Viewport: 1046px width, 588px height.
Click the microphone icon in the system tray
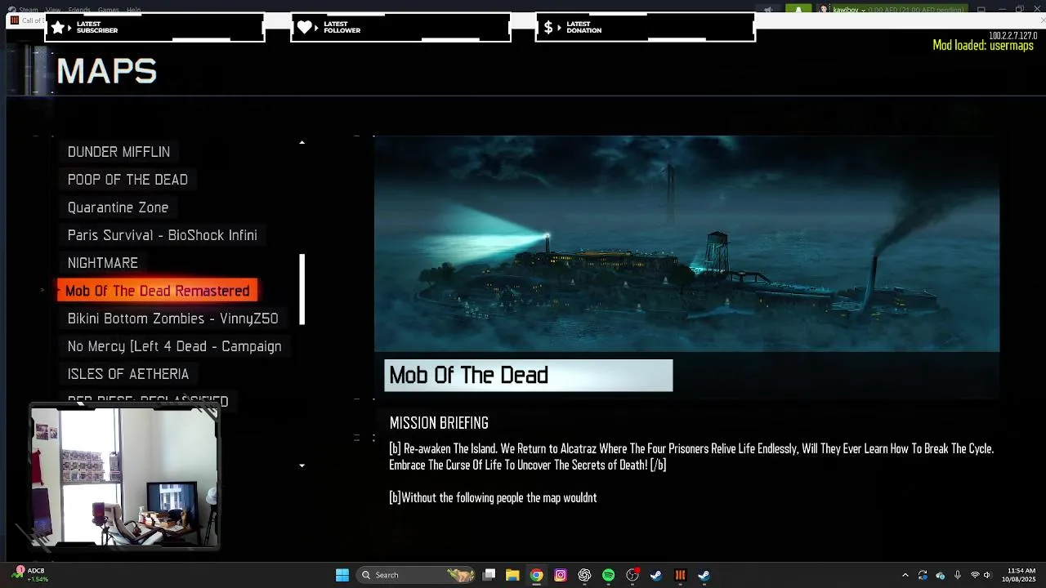pyautogui.click(x=957, y=575)
